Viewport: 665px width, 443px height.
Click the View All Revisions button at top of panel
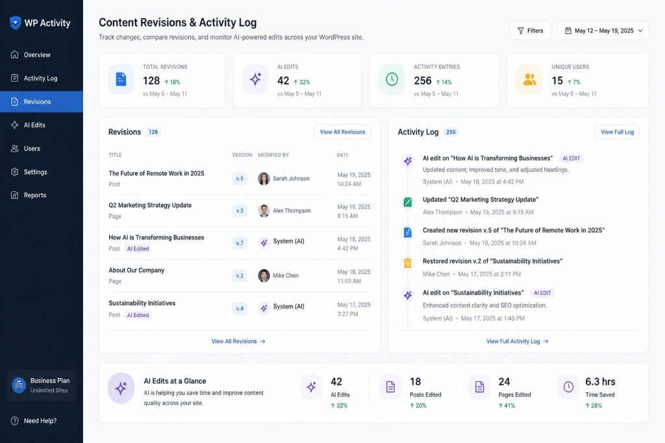click(342, 132)
